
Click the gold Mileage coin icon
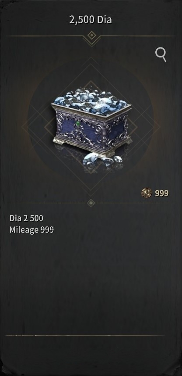(x=147, y=193)
